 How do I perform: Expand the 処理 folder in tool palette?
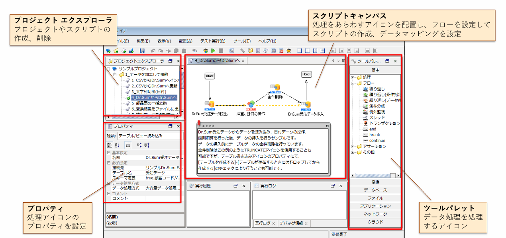353,77
